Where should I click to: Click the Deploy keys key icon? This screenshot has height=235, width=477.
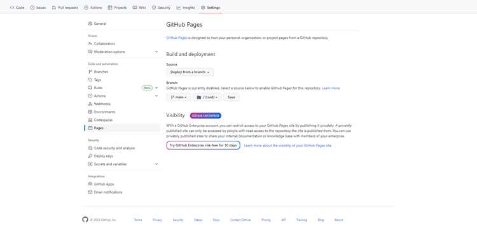[90, 156]
